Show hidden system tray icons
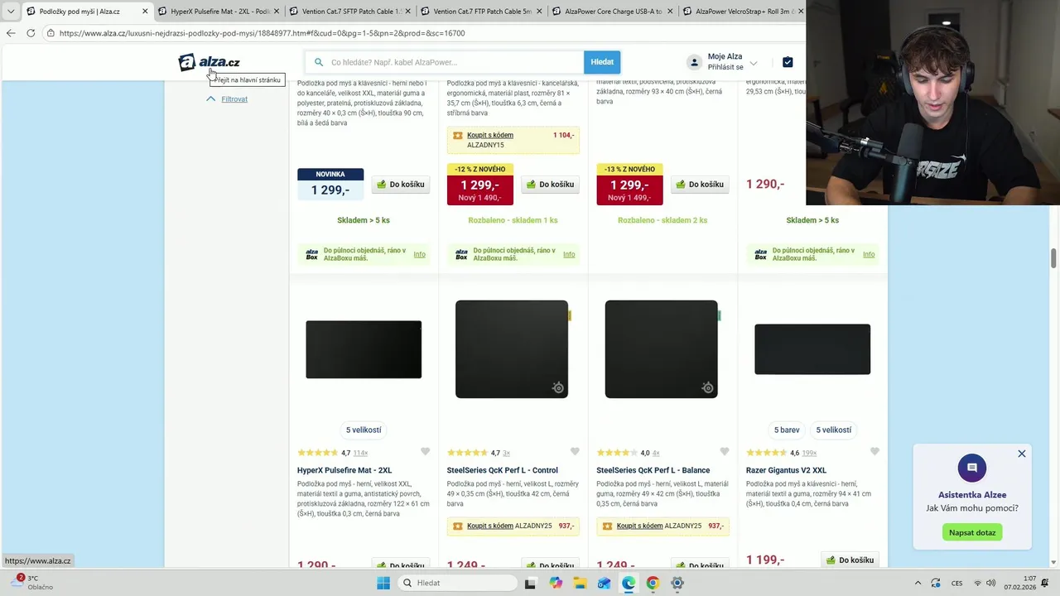Viewport: 1060px width, 596px height. coord(918,583)
